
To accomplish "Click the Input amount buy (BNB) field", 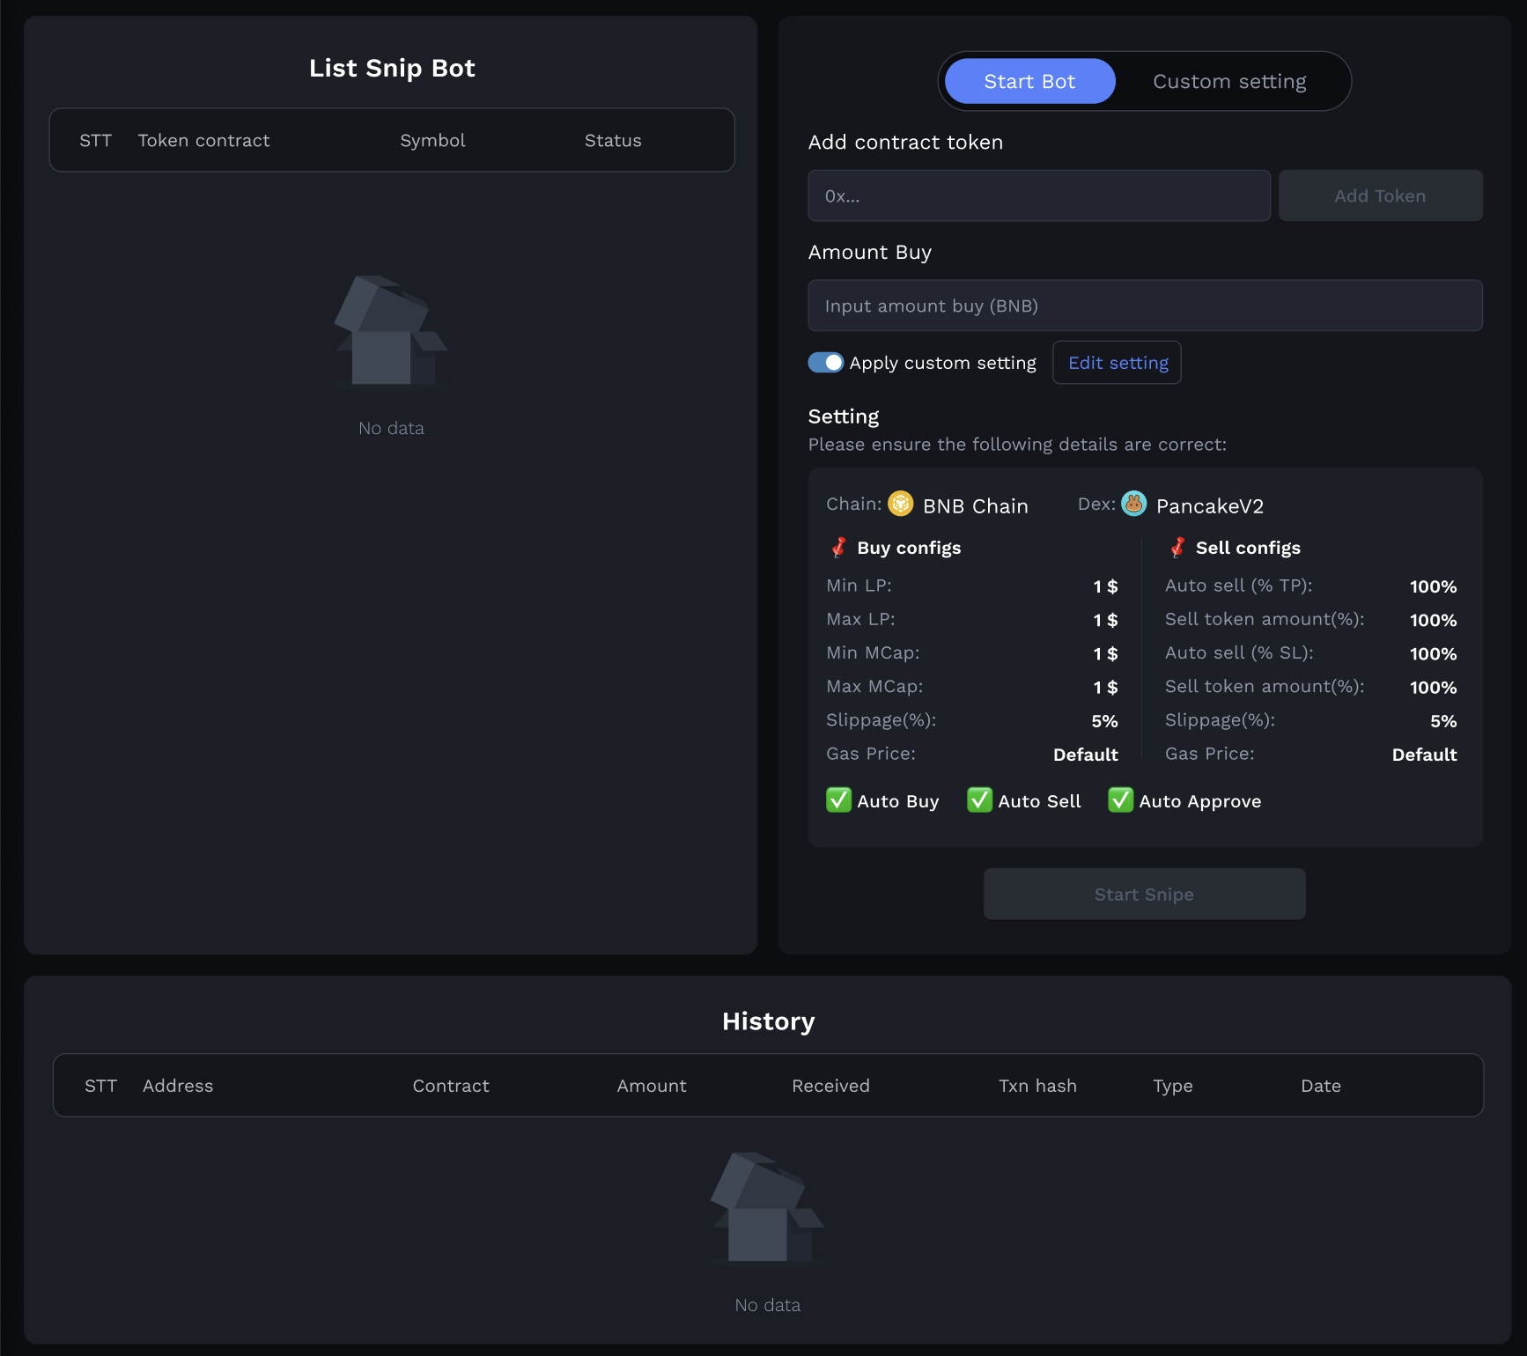I will point(1145,306).
